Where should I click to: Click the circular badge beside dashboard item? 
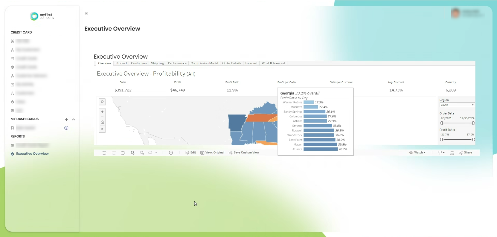click(66, 128)
